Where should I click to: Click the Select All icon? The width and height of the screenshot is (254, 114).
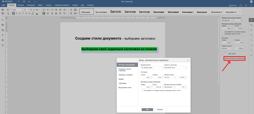8,13
